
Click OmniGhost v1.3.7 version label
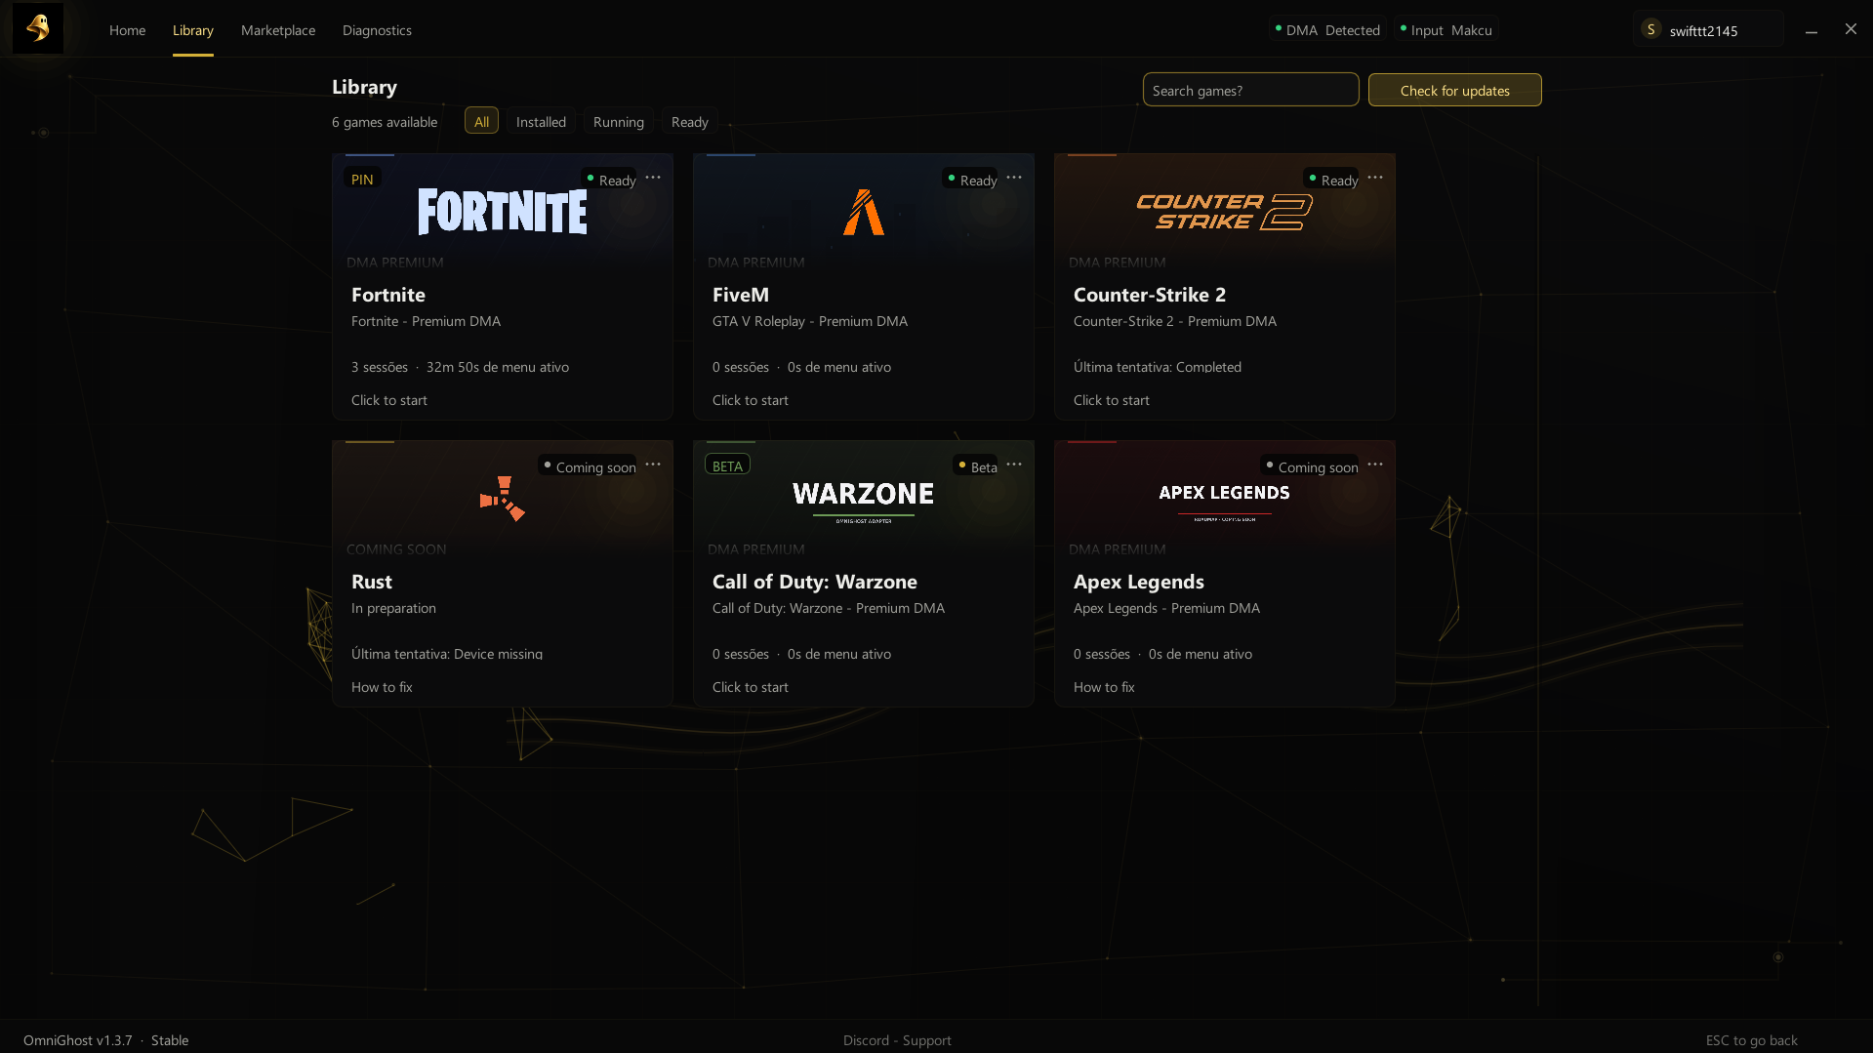(78, 1040)
